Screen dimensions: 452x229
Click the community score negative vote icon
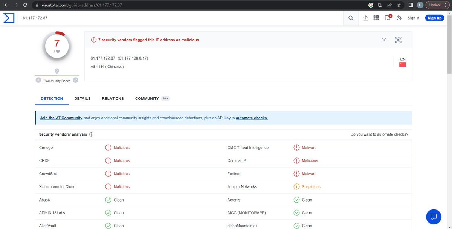point(38,80)
